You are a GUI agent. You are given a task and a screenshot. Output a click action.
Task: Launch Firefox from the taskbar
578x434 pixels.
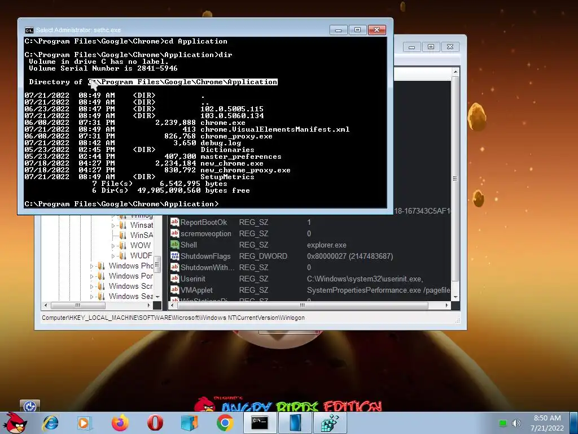click(x=120, y=423)
